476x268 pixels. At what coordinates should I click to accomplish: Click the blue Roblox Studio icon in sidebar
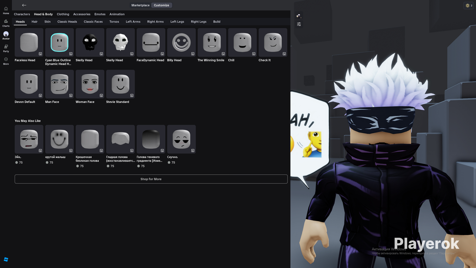pyautogui.click(x=6, y=259)
